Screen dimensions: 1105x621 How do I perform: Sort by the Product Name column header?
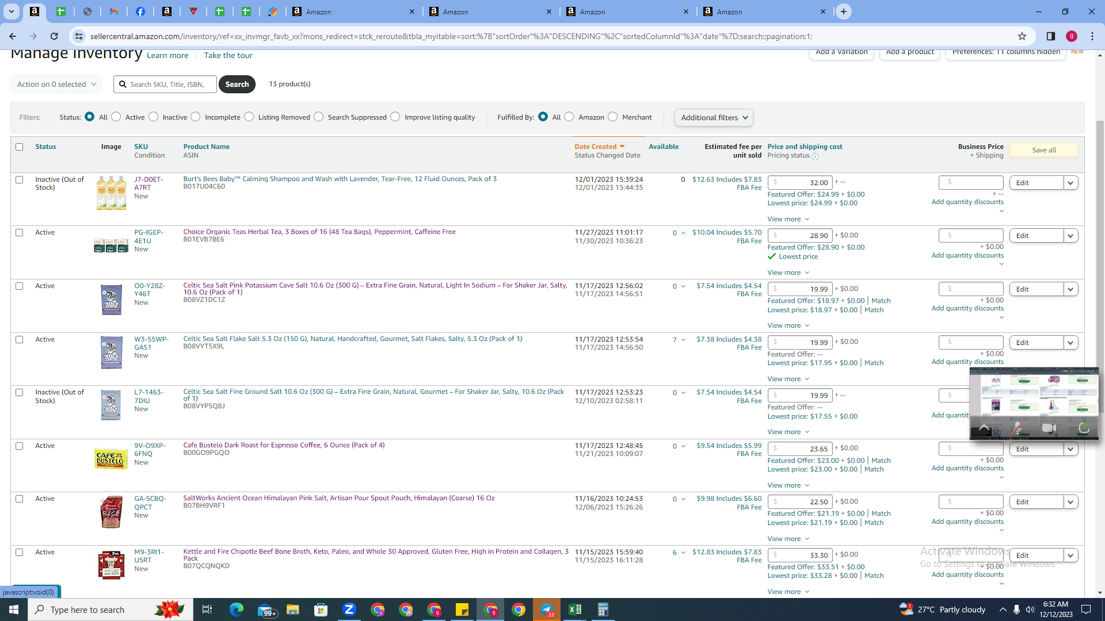point(206,147)
